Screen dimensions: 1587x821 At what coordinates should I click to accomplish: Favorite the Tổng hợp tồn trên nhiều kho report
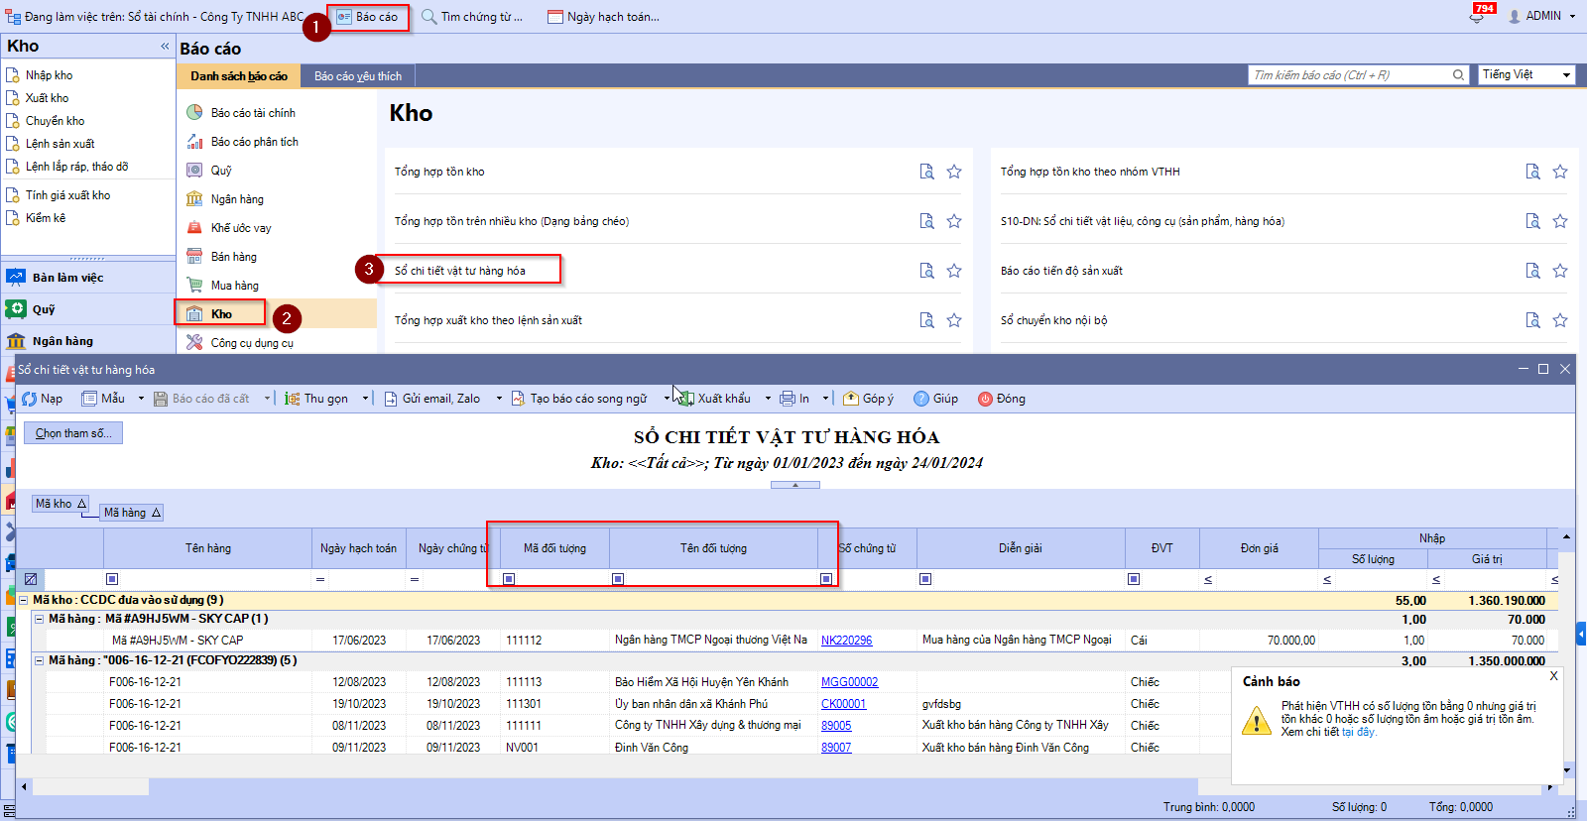954,221
